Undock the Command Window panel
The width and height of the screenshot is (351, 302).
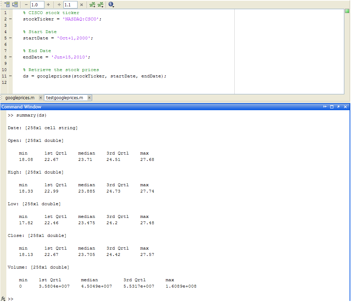[338, 107]
